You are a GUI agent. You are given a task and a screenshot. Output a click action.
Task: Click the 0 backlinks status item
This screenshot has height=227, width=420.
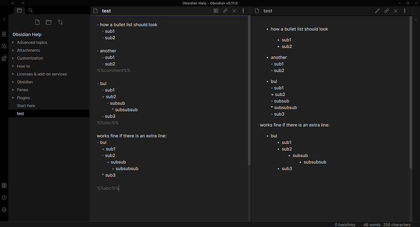(345, 225)
